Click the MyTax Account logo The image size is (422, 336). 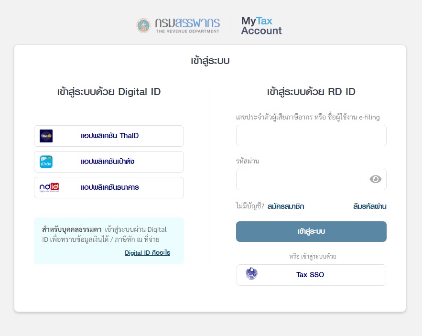(x=261, y=26)
